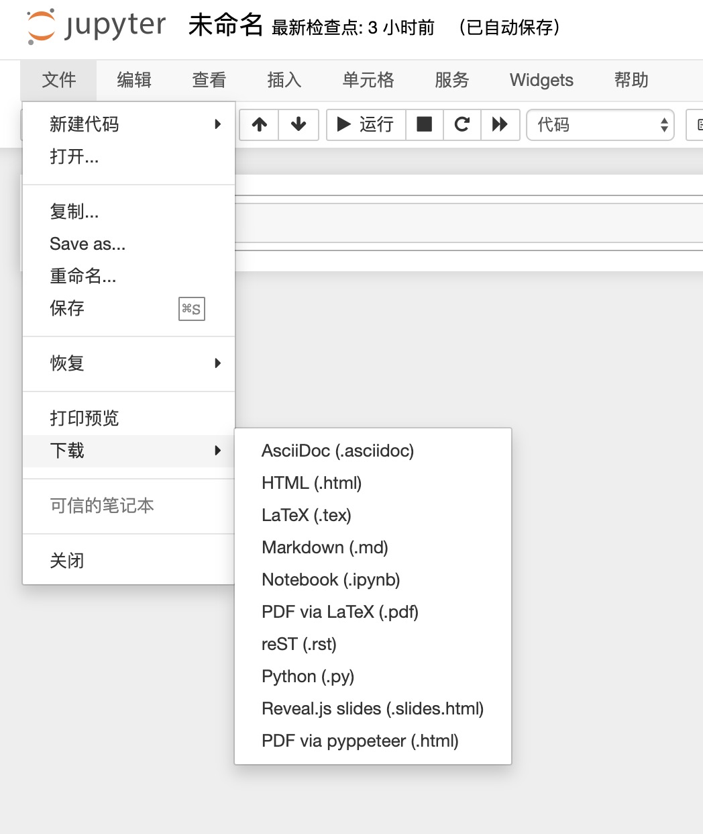Choose Save as... menu entry

(129, 244)
